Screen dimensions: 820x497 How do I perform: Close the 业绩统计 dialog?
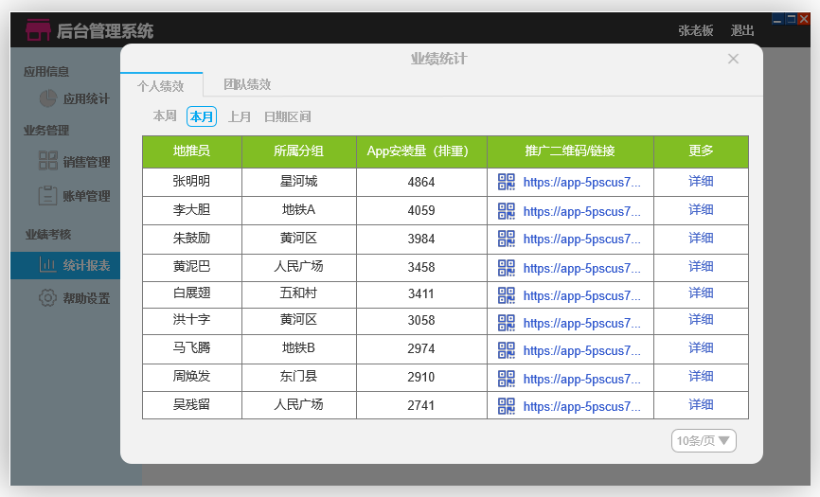tap(733, 59)
